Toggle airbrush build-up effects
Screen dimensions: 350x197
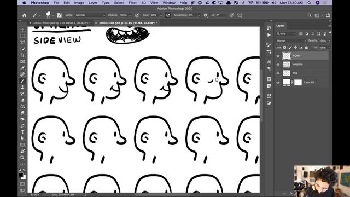[168, 15]
